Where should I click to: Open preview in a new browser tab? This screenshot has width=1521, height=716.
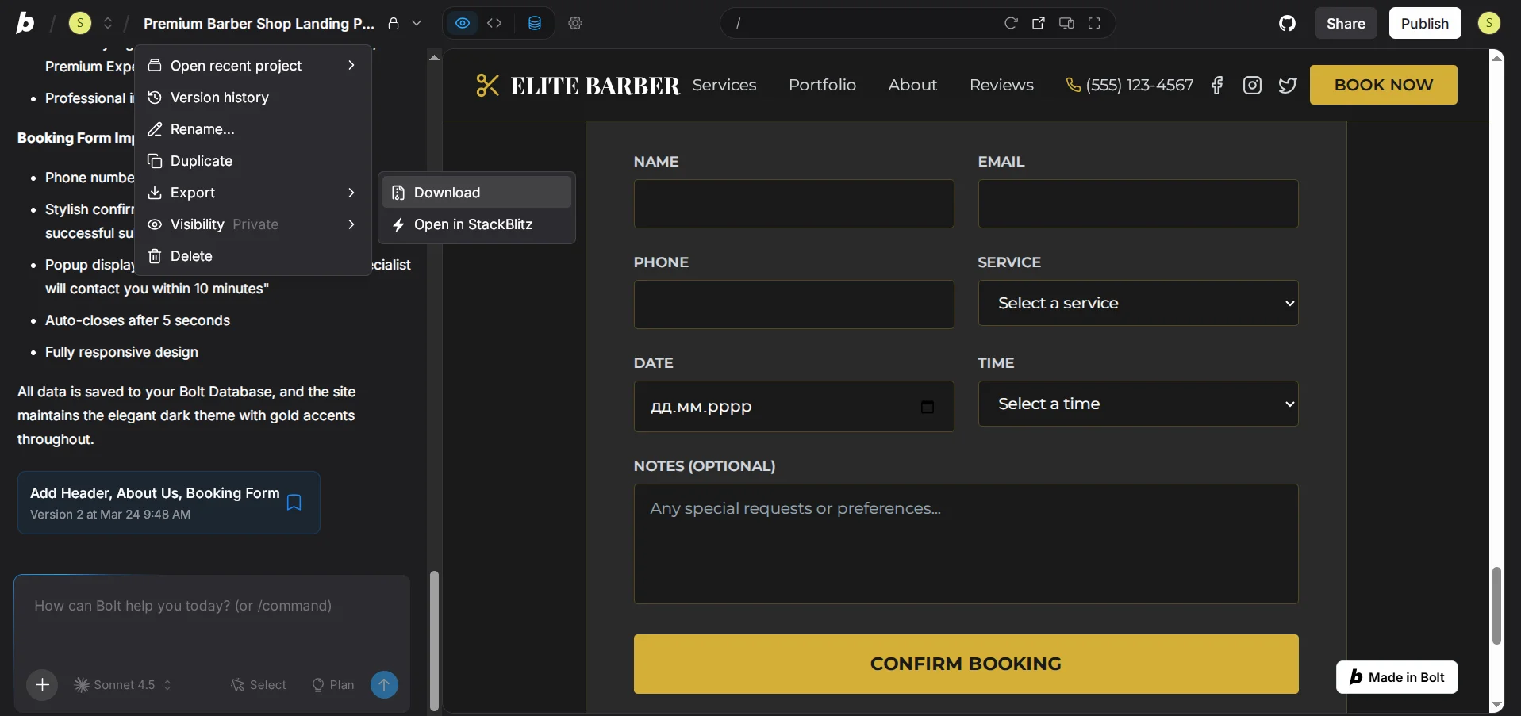tap(1039, 23)
